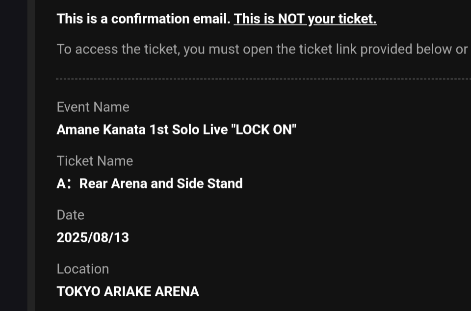
Task: Click the dashed divider line
Action: pos(263,78)
